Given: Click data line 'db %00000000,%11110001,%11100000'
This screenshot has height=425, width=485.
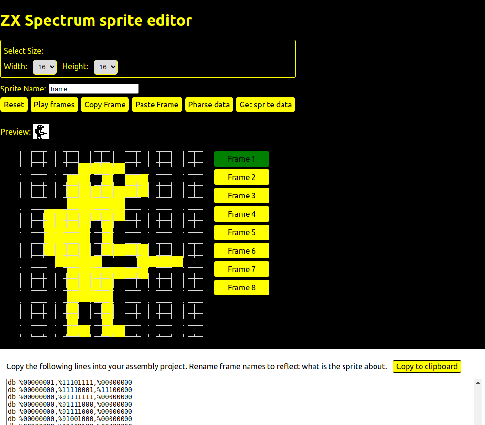Looking at the screenshot, I should click(70, 390).
